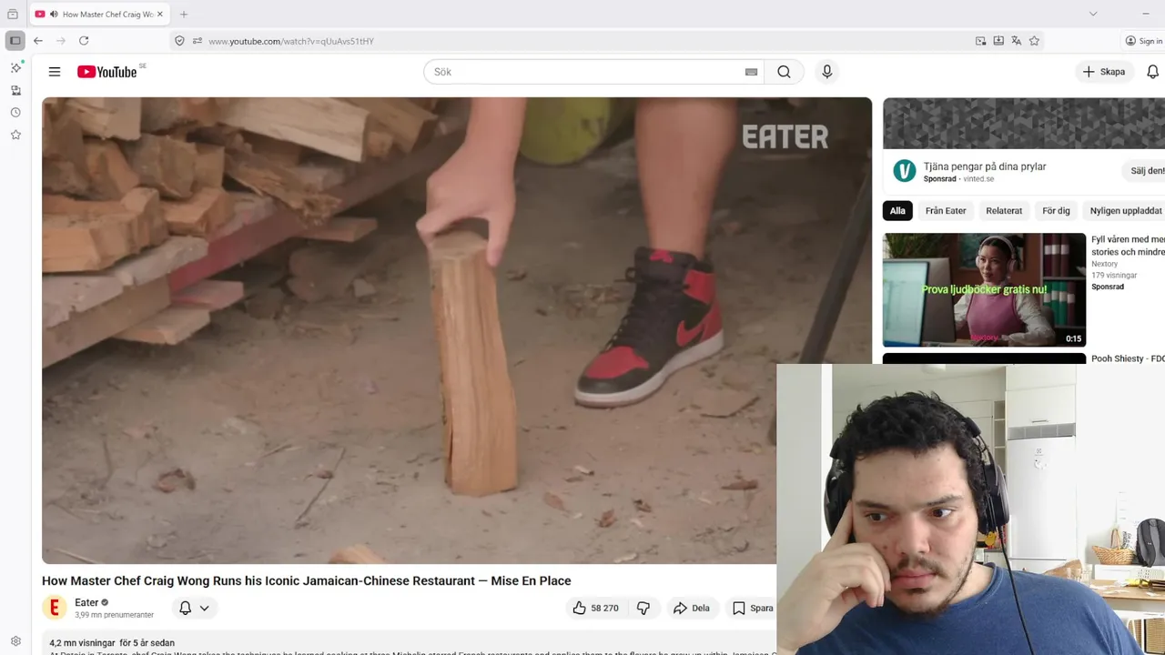Screen dimensions: 1165x655
Task: Open sidebar settings gear icon
Action: (x=15, y=641)
